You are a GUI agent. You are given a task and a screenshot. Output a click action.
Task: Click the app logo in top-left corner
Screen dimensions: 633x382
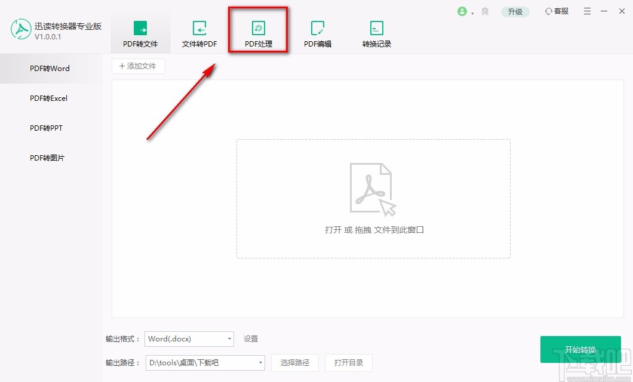pos(21,29)
